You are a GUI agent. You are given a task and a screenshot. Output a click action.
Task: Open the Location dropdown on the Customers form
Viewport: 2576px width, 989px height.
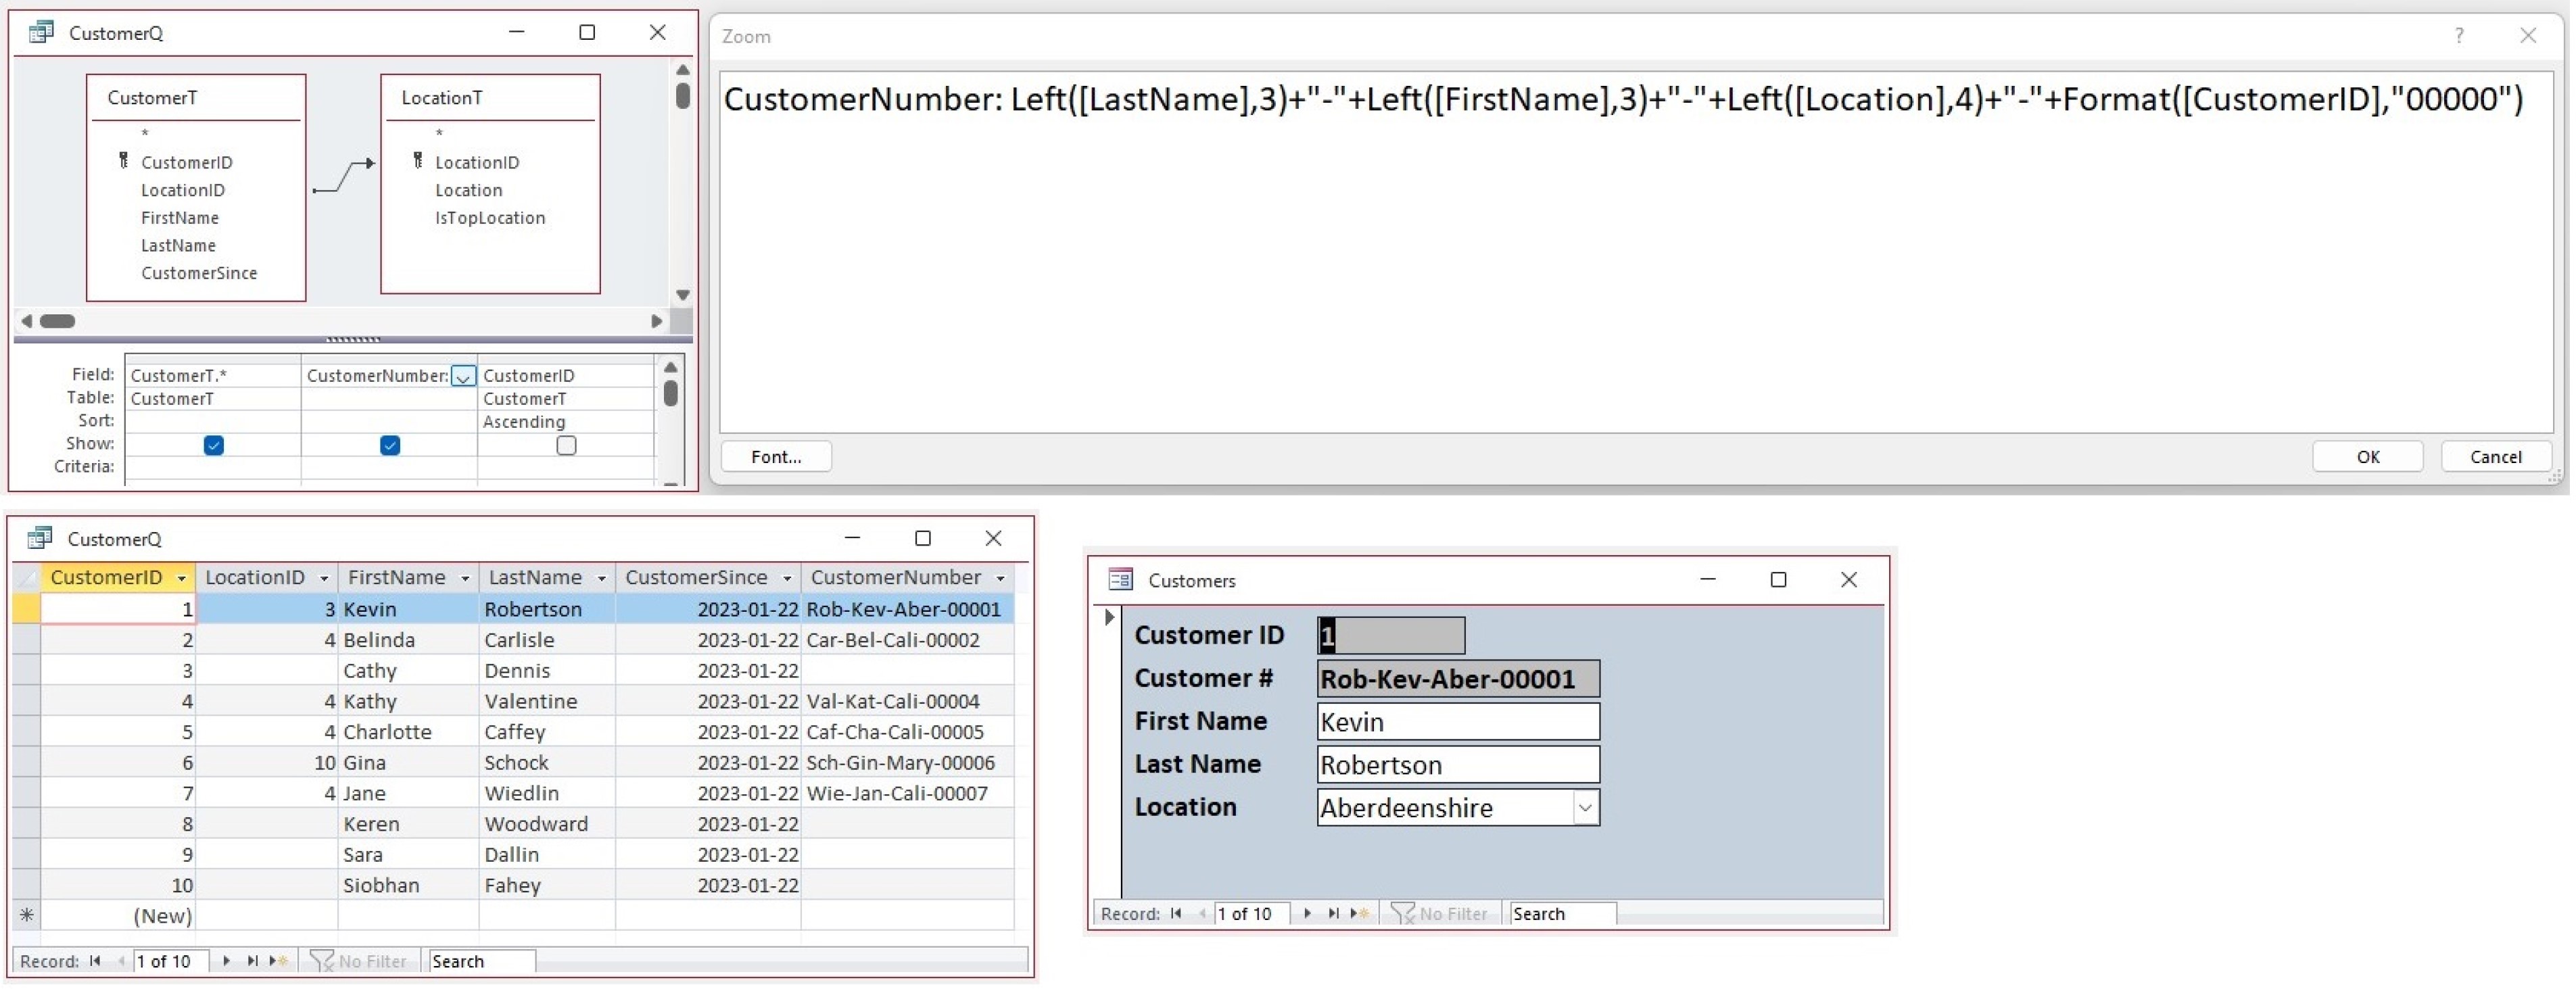pyautogui.click(x=1585, y=807)
